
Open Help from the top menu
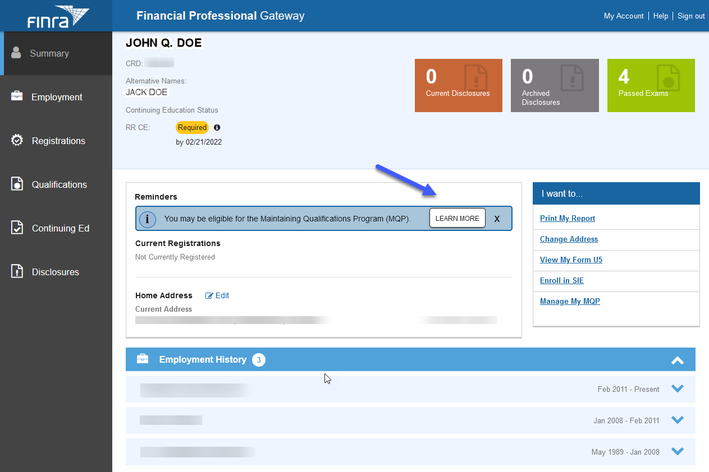coord(661,16)
